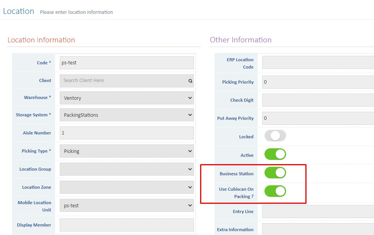Open the Picking Type dropdown

tap(126, 151)
